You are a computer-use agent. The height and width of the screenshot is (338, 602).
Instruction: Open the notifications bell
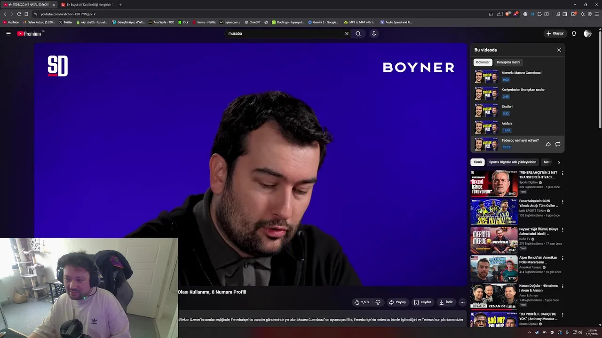pos(574,33)
